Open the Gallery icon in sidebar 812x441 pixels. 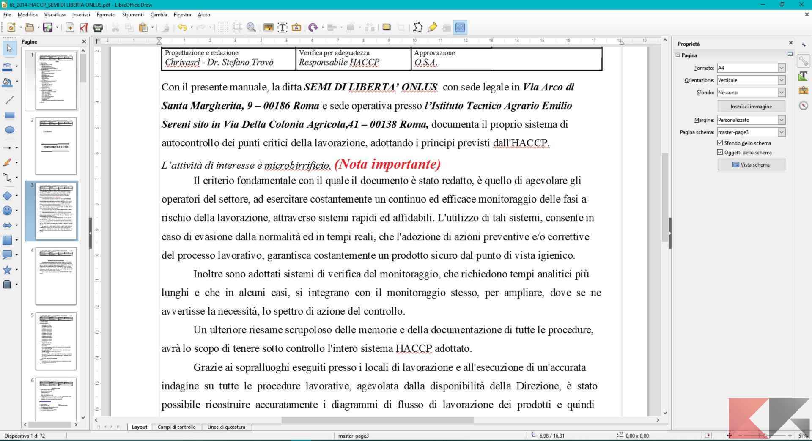[803, 90]
